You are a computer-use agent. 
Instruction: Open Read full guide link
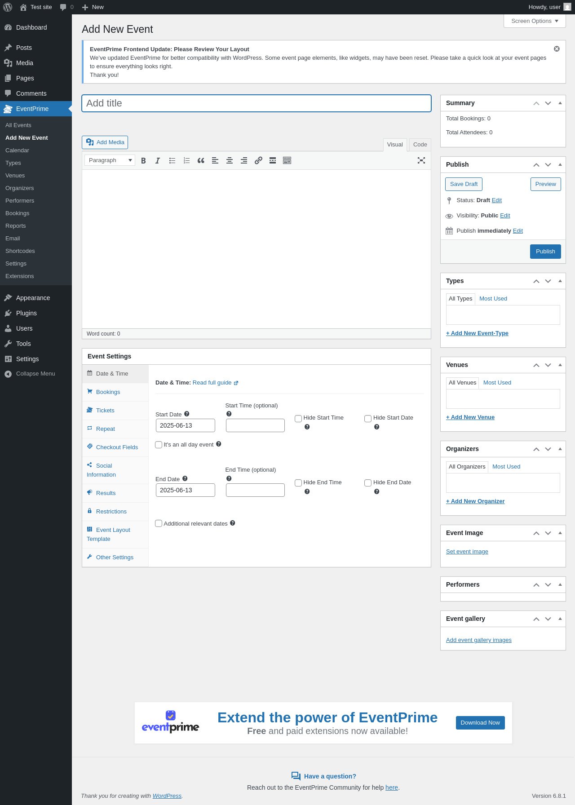pos(215,383)
